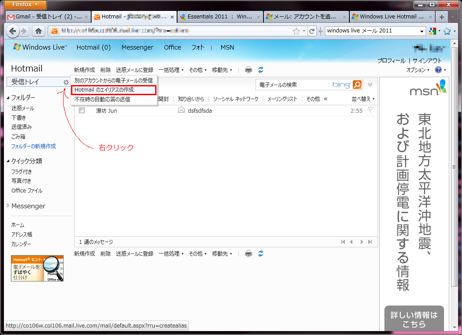Go to next page of messages

point(362,242)
